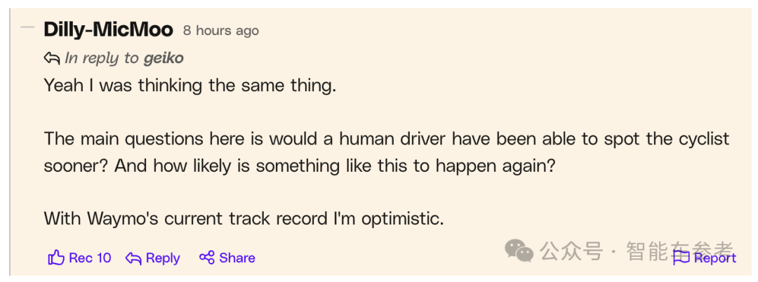Click the arrow icon beside "In reply to"
Screen dimensions: 758x282
52,58
